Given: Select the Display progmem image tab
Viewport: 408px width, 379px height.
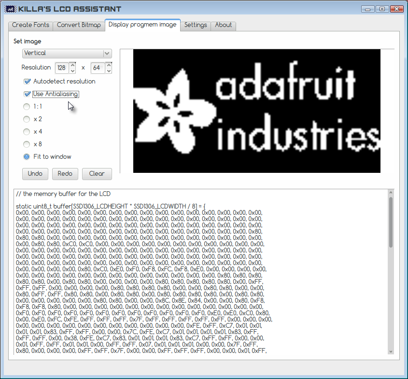Looking at the screenshot, I should pyautogui.click(x=142, y=25).
